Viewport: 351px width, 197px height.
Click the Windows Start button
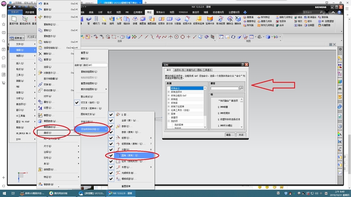coord(4,193)
